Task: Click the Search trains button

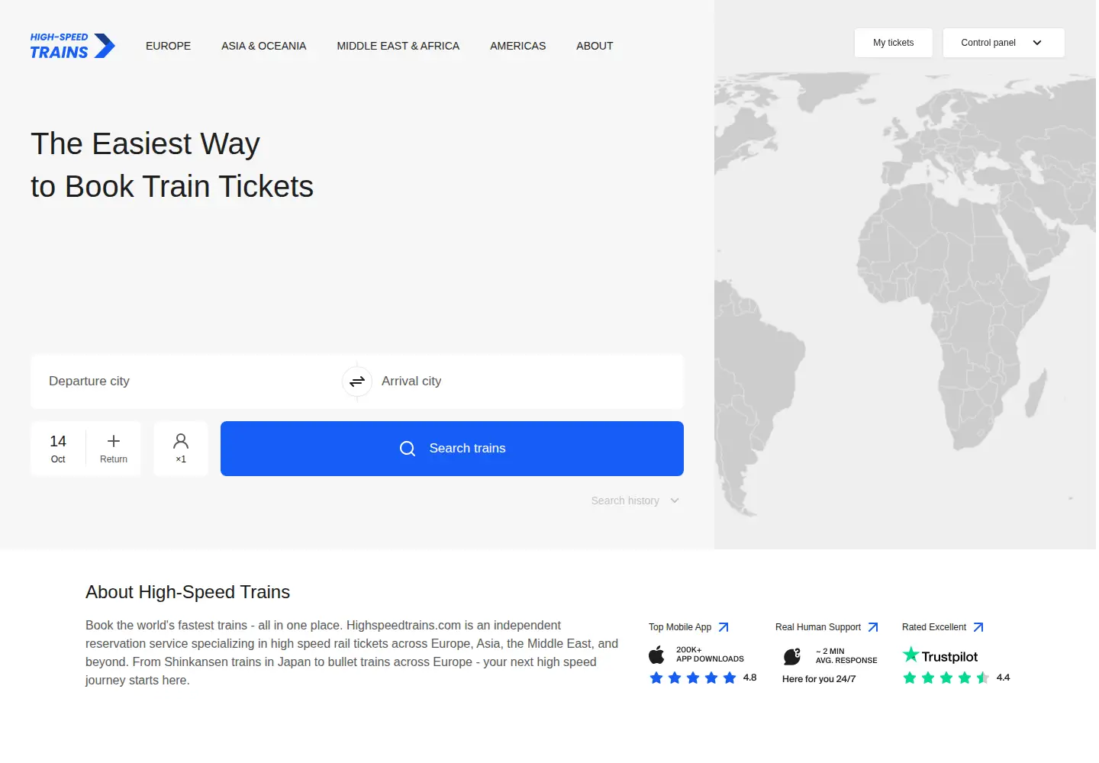Action: 452,449
